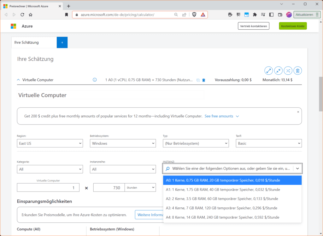Click search magnifier in INSTANZ field
This screenshot has height=236, width=323.
168,169
